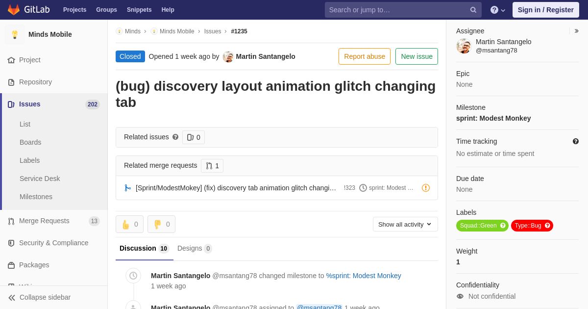Open Service Desk under Issues
This screenshot has height=309, width=588.
40,179
